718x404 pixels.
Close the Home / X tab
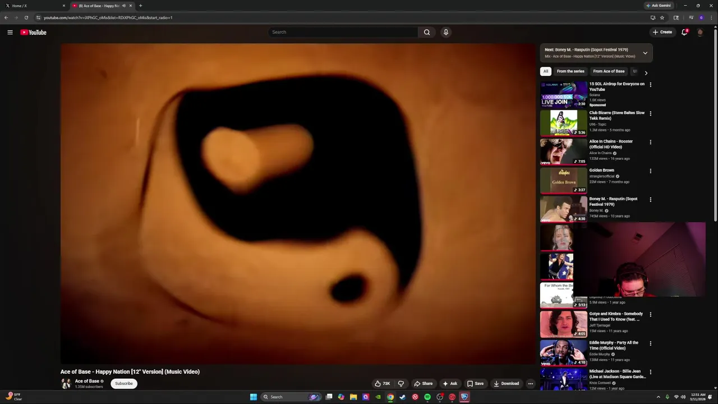coord(63,6)
